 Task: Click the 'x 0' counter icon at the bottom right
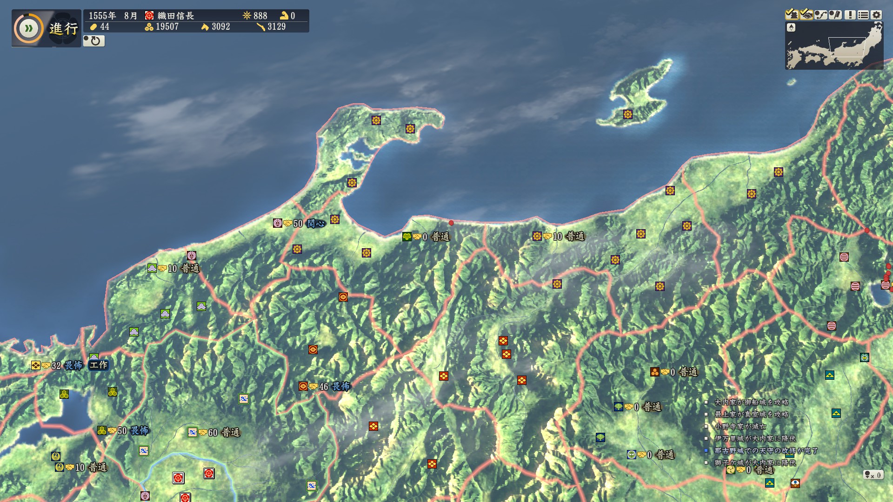coord(873,475)
